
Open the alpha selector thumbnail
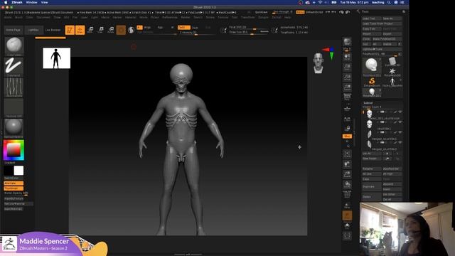click(14, 87)
